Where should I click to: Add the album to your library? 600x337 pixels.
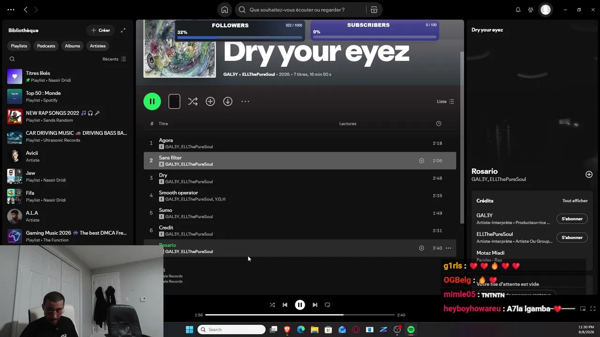click(x=210, y=102)
